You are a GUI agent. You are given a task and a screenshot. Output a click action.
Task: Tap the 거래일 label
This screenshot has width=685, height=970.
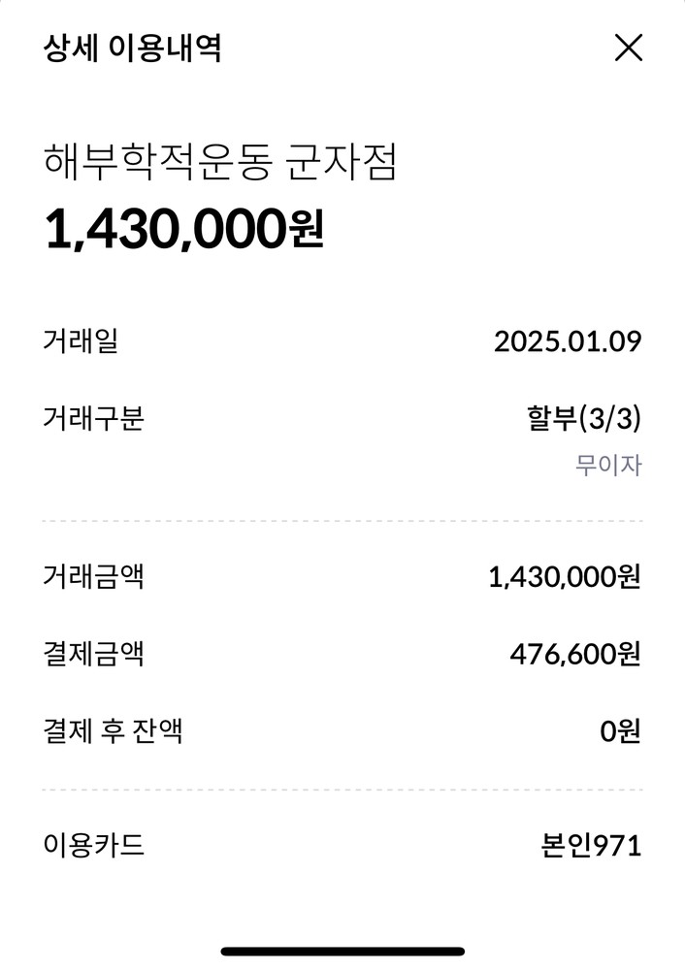point(81,341)
